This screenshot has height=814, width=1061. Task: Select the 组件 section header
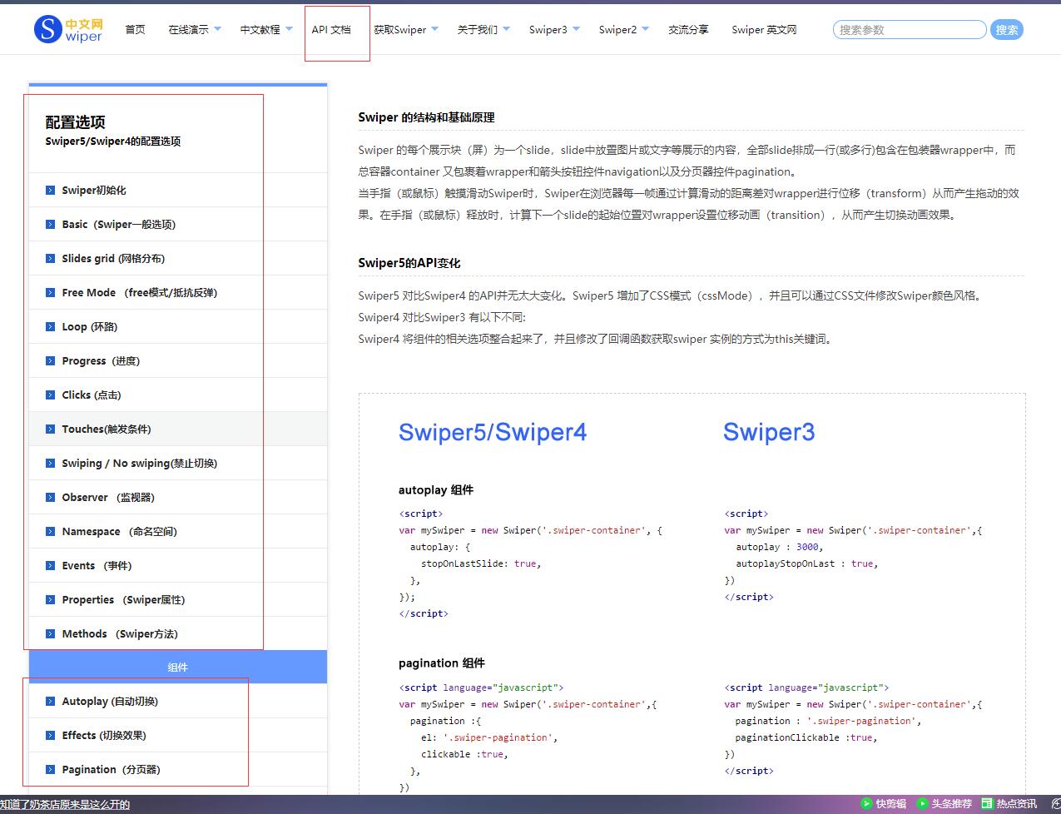click(x=178, y=668)
